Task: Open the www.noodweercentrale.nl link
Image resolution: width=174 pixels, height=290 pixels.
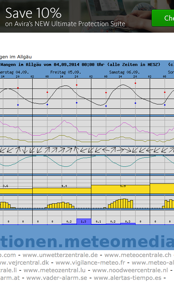Action: click(130, 270)
